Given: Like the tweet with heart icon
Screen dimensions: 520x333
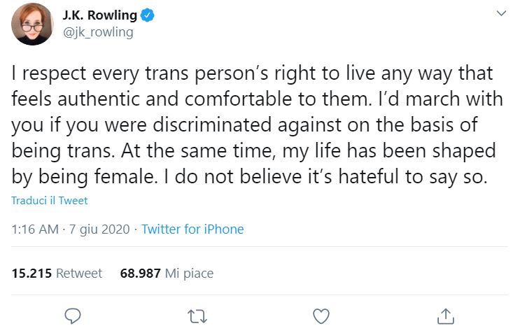Looking at the screenshot, I should click(321, 316).
